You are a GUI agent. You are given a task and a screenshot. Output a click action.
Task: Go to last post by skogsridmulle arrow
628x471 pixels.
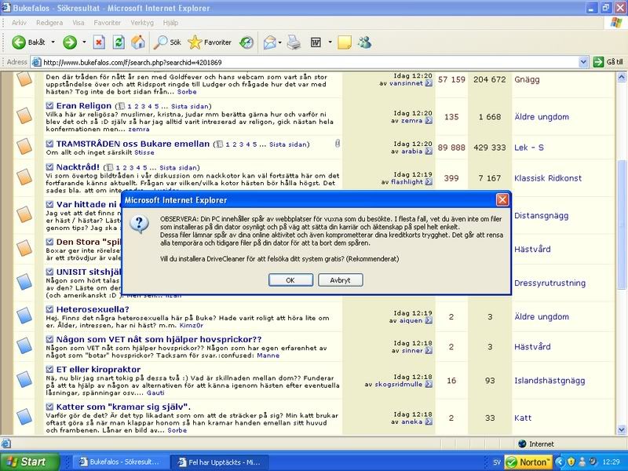[x=429, y=385]
